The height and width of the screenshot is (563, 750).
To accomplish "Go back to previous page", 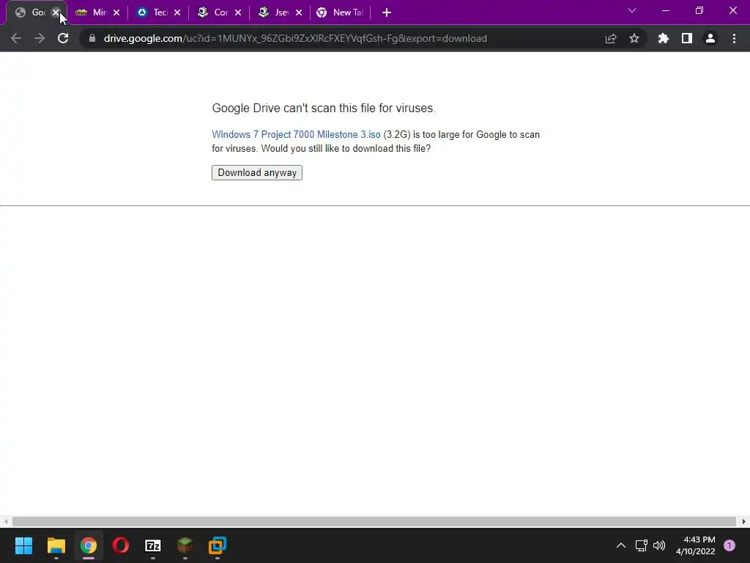I will pos(16,38).
